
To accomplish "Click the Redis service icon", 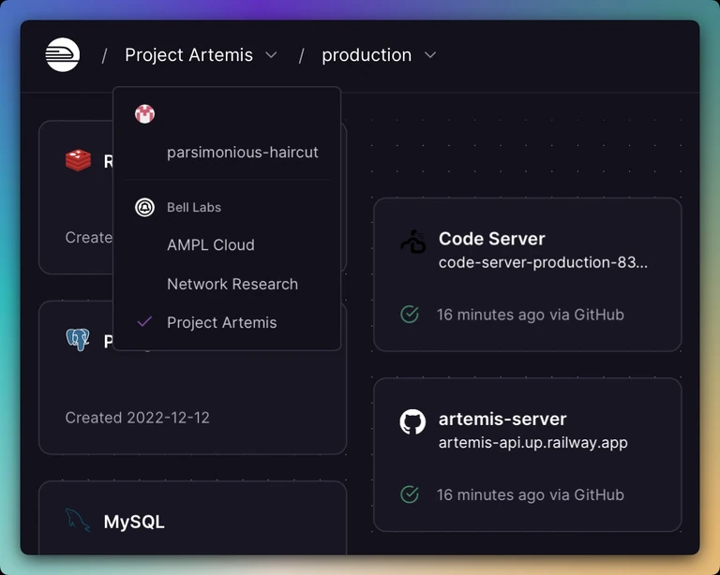I will click(78, 160).
